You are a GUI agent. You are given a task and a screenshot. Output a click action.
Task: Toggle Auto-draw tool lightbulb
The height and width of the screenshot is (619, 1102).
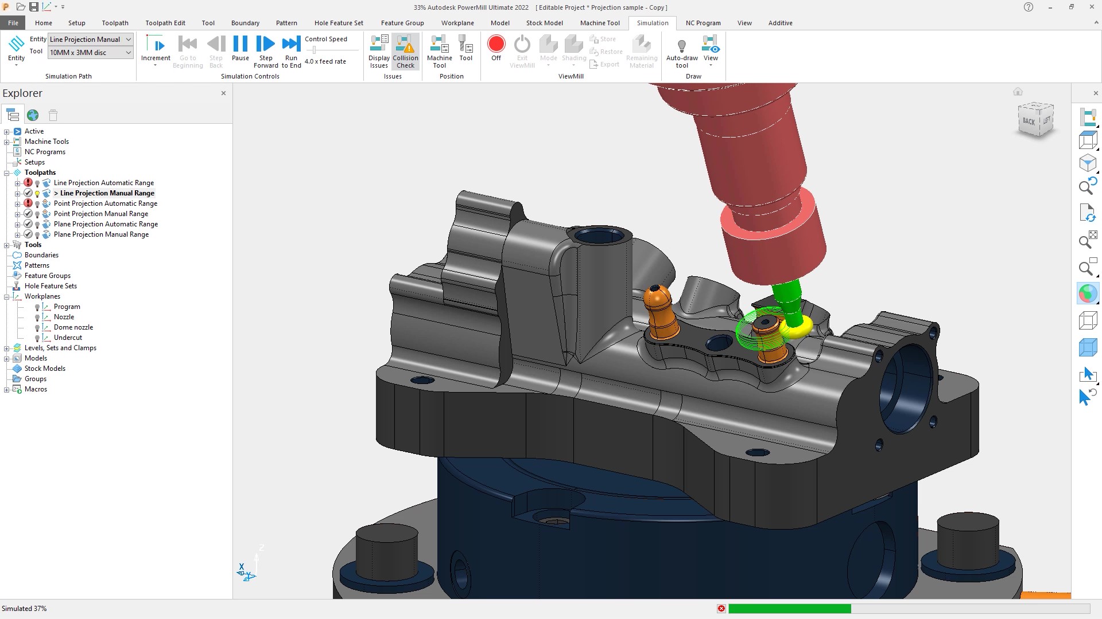pyautogui.click(x=682, y=52)
